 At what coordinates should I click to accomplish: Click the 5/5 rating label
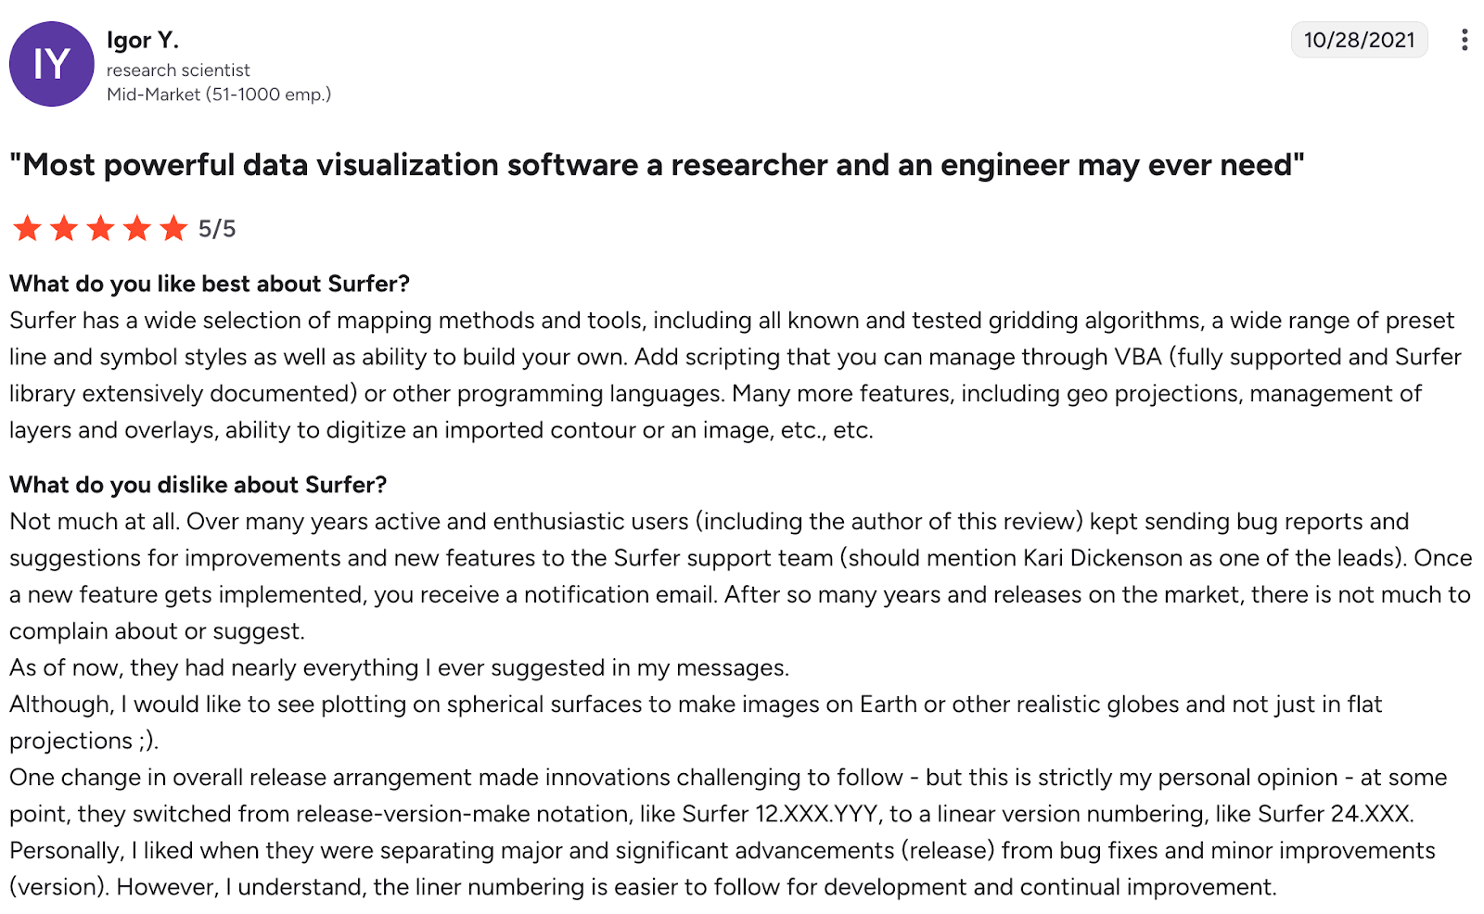tap(215, 228)
